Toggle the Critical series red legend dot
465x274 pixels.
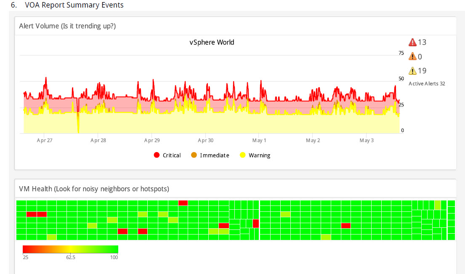pos(157,155)
